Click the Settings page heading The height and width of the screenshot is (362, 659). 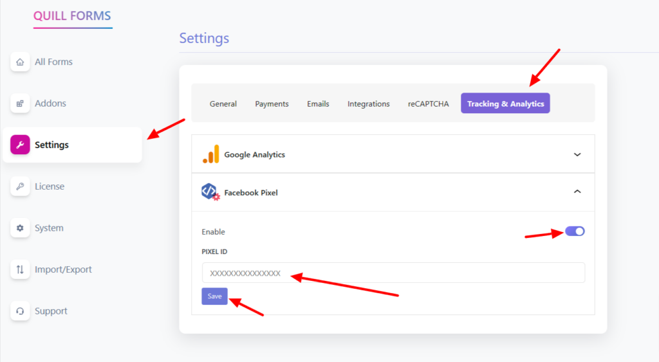[204, 38]
